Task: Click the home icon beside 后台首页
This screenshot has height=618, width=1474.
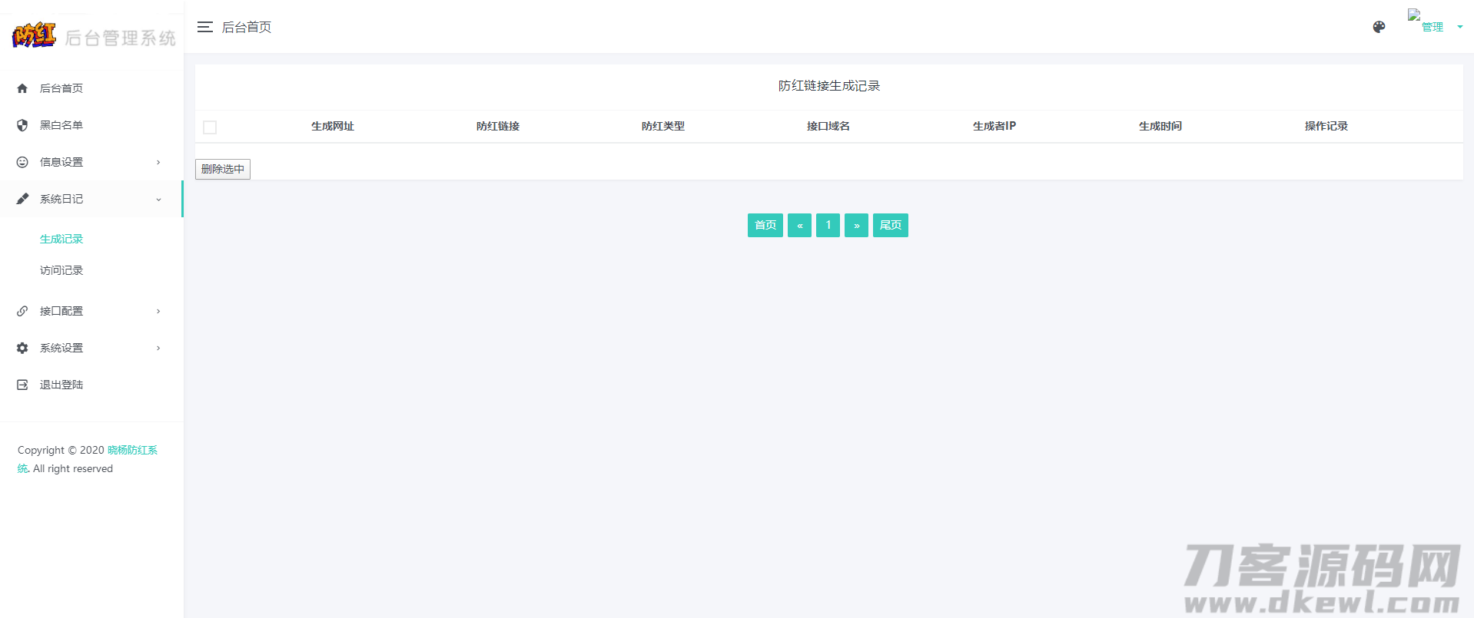Action: [22, 88]
